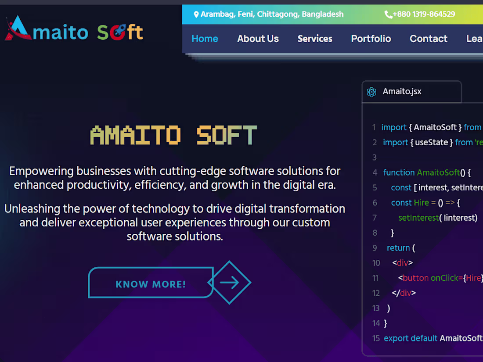Open the Services menu entry
This screenshot has width=483, height=362.
(315, 39)
